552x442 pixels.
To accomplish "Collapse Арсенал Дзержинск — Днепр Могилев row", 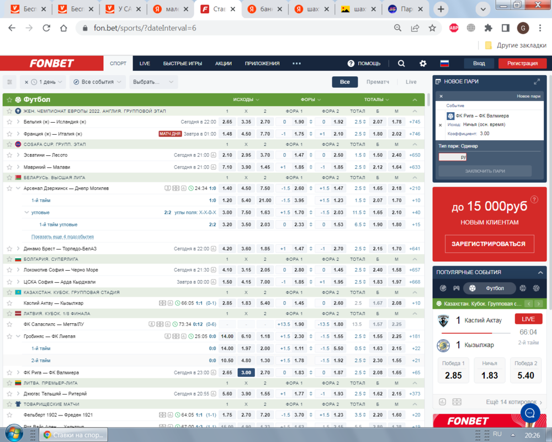I will (x=18, y=188).
